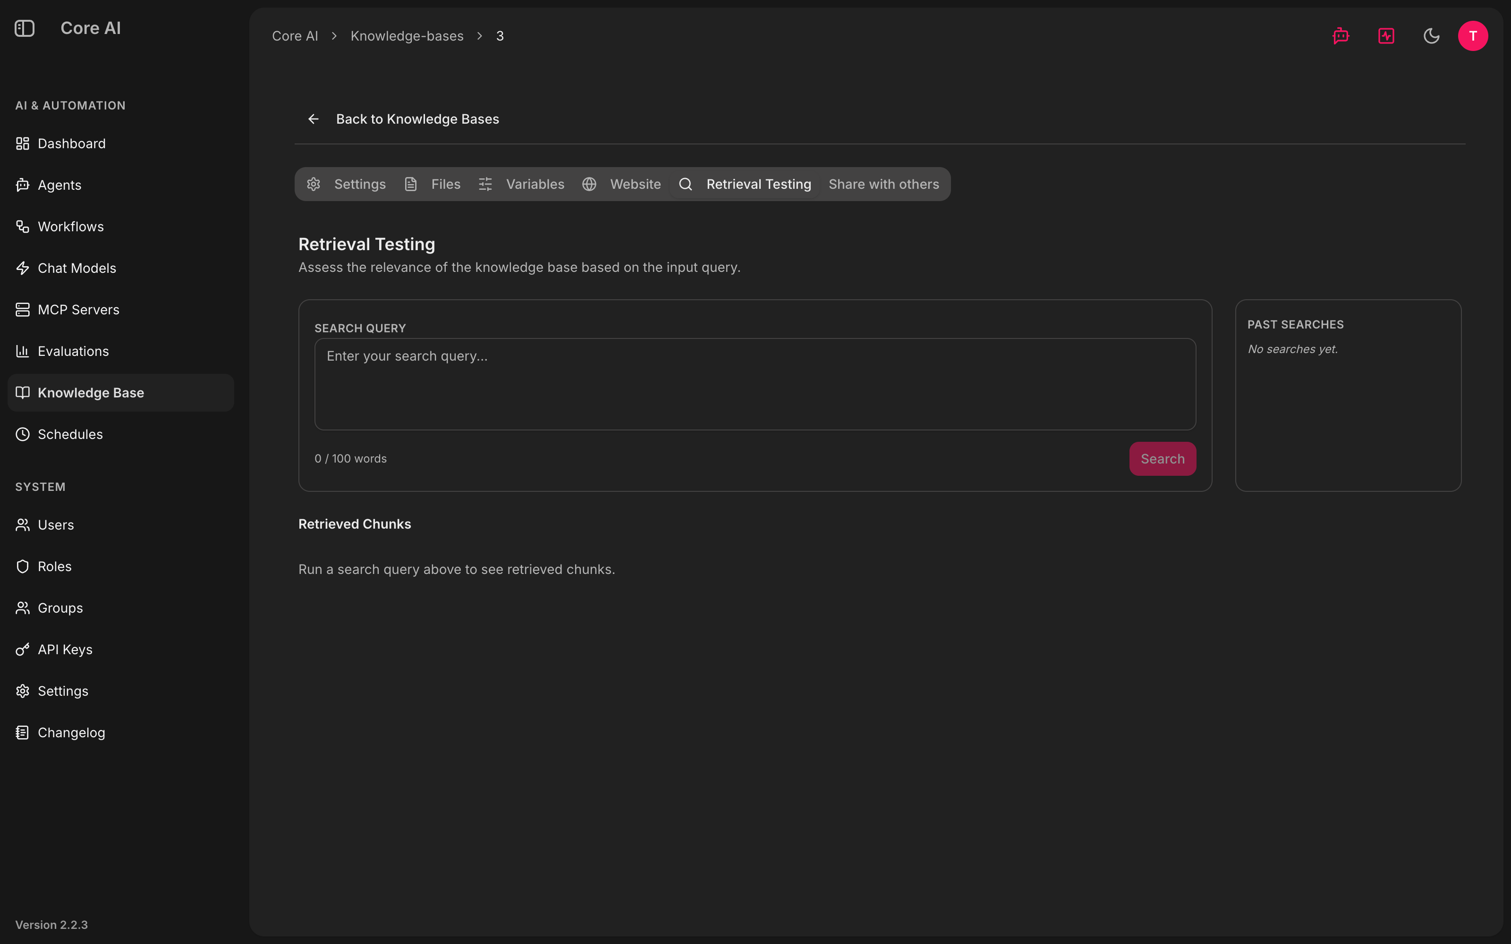Collapse the sidebar using the panel icon
This screenshot has width=1511, height=944.
(25, 28)
